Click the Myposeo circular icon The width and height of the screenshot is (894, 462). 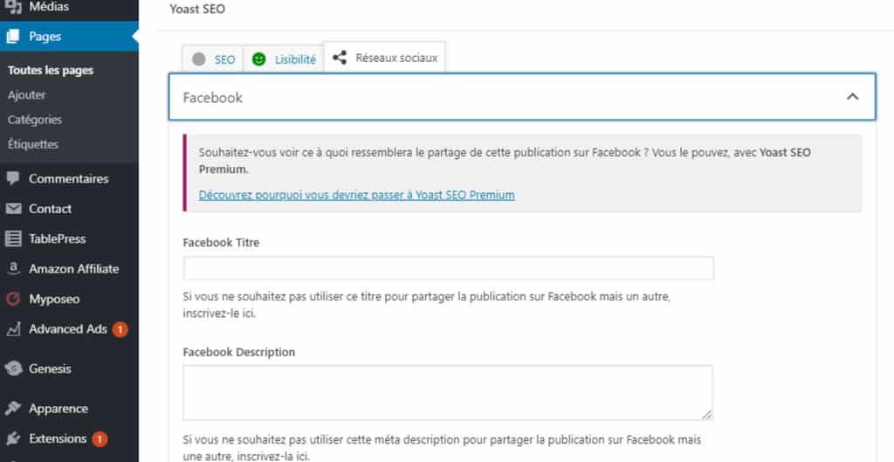[x=13, y=299]
